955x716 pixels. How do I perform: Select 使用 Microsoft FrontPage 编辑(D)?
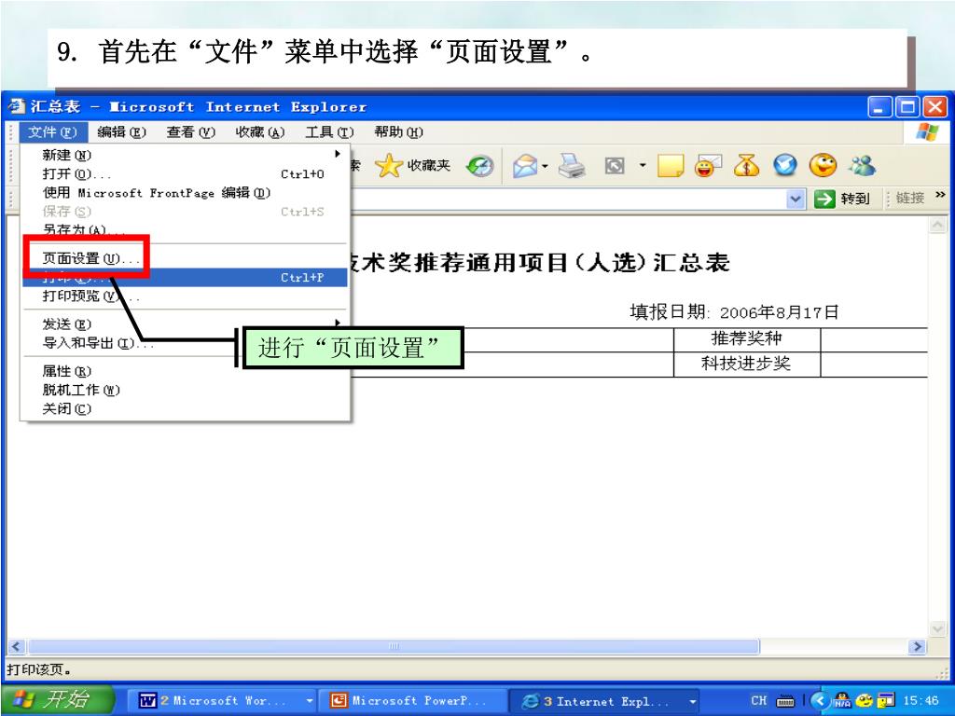(x=186, y=192)
